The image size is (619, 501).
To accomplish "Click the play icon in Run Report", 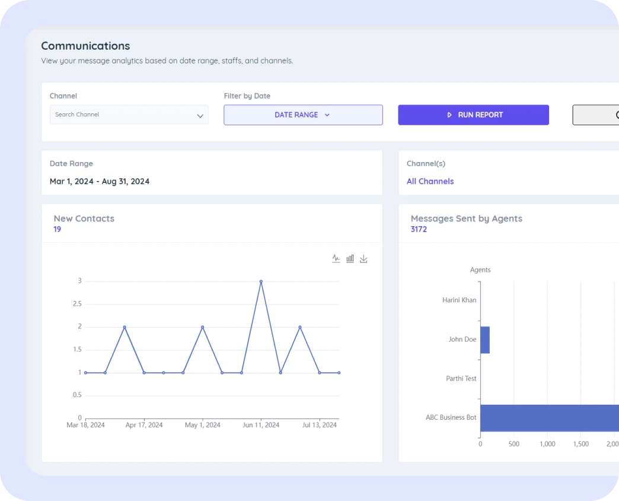I will pos(449,115).
